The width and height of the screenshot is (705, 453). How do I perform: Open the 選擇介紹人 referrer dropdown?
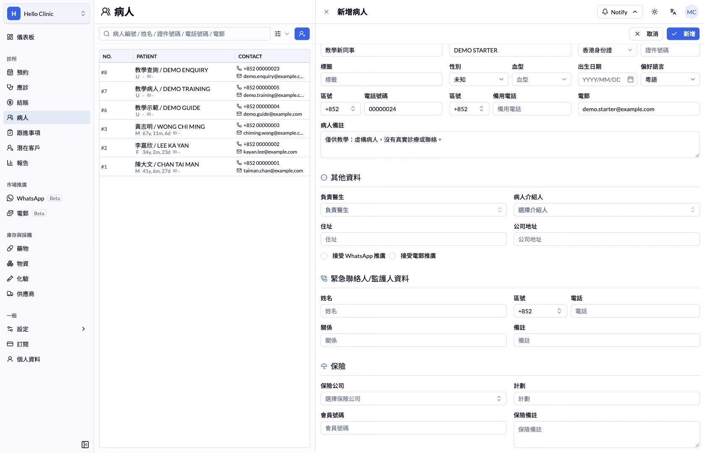(606, 210)
